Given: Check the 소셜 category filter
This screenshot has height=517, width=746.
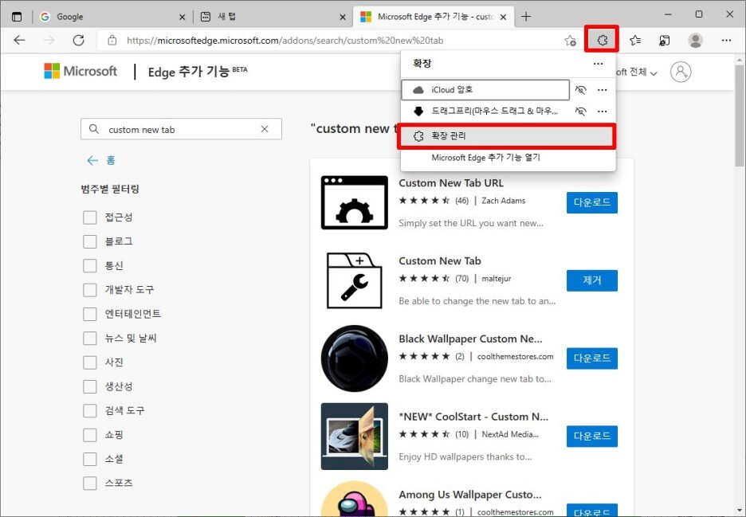Looking at the screenshot, I should (90, 459).
